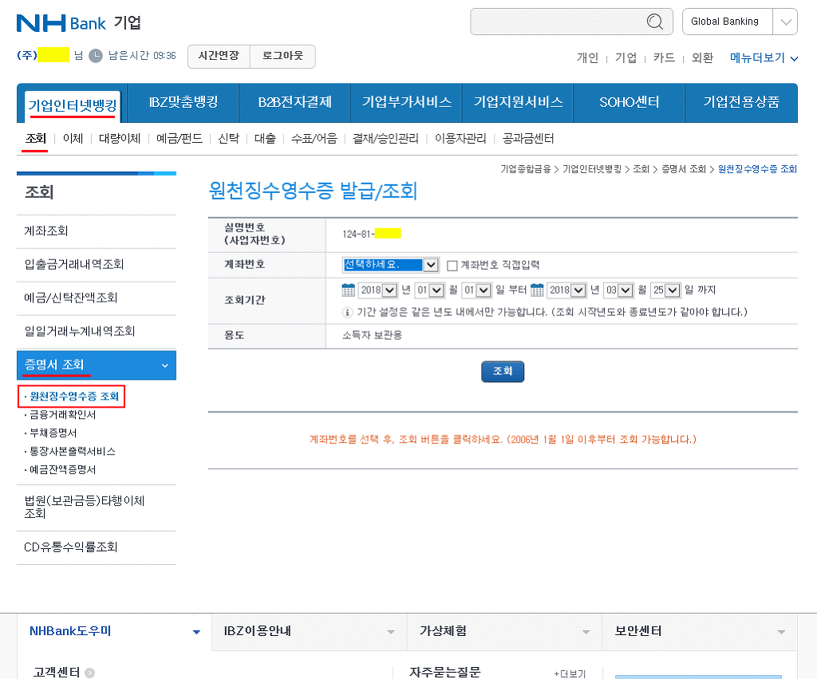Go to 외환 link
Image resolution: width=817 pixels, height=679 pixels.
coord(702,57)
